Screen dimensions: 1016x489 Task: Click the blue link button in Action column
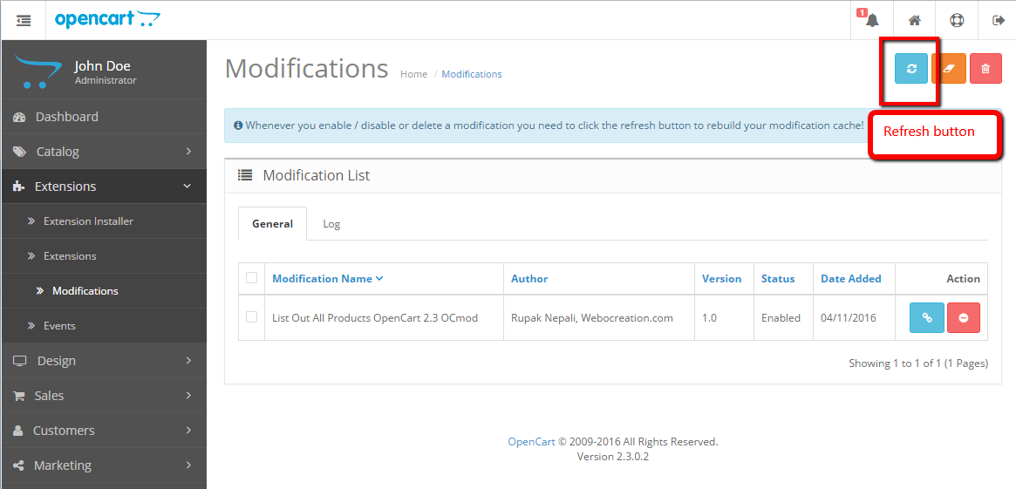[x=926, y=318]
